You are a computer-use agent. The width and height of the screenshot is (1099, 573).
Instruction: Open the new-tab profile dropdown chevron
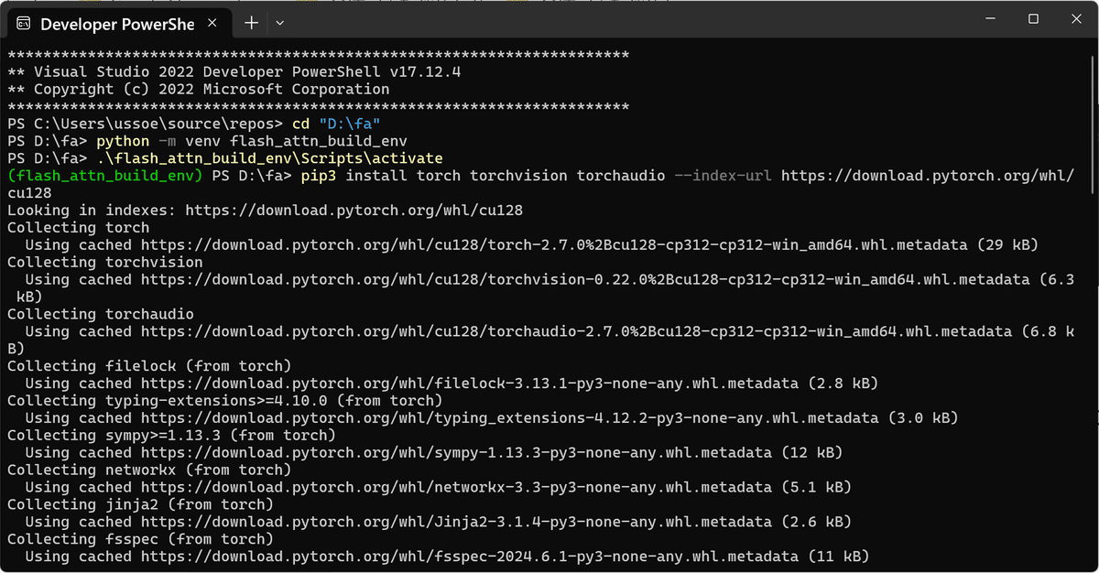280,22
